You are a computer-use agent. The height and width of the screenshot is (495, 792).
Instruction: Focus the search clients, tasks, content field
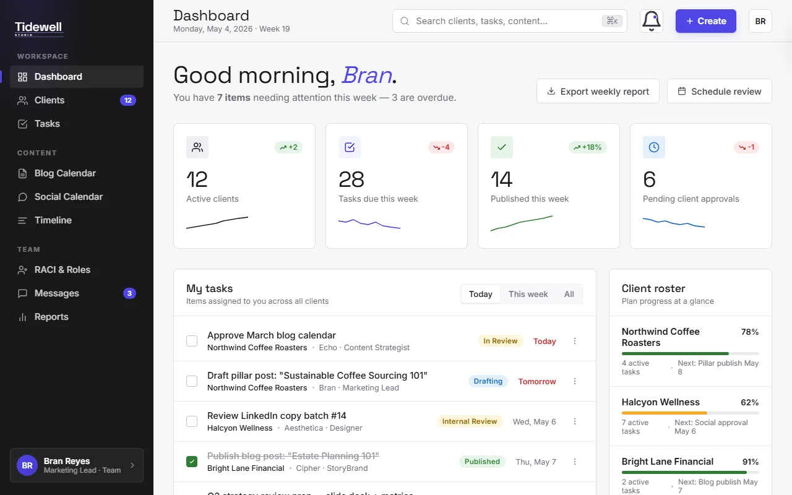click(510, 21)
